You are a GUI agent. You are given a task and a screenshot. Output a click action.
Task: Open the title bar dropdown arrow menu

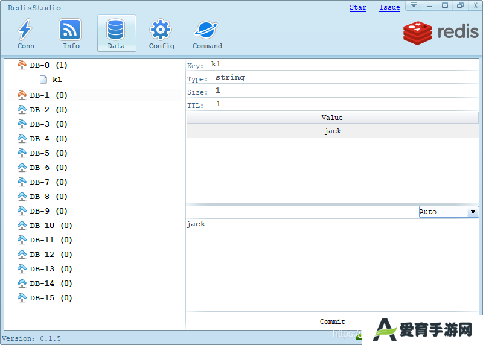(x=414, y=5)
